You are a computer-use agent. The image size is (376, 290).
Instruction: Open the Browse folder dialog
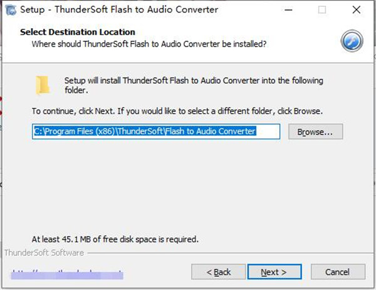(316, 131)
